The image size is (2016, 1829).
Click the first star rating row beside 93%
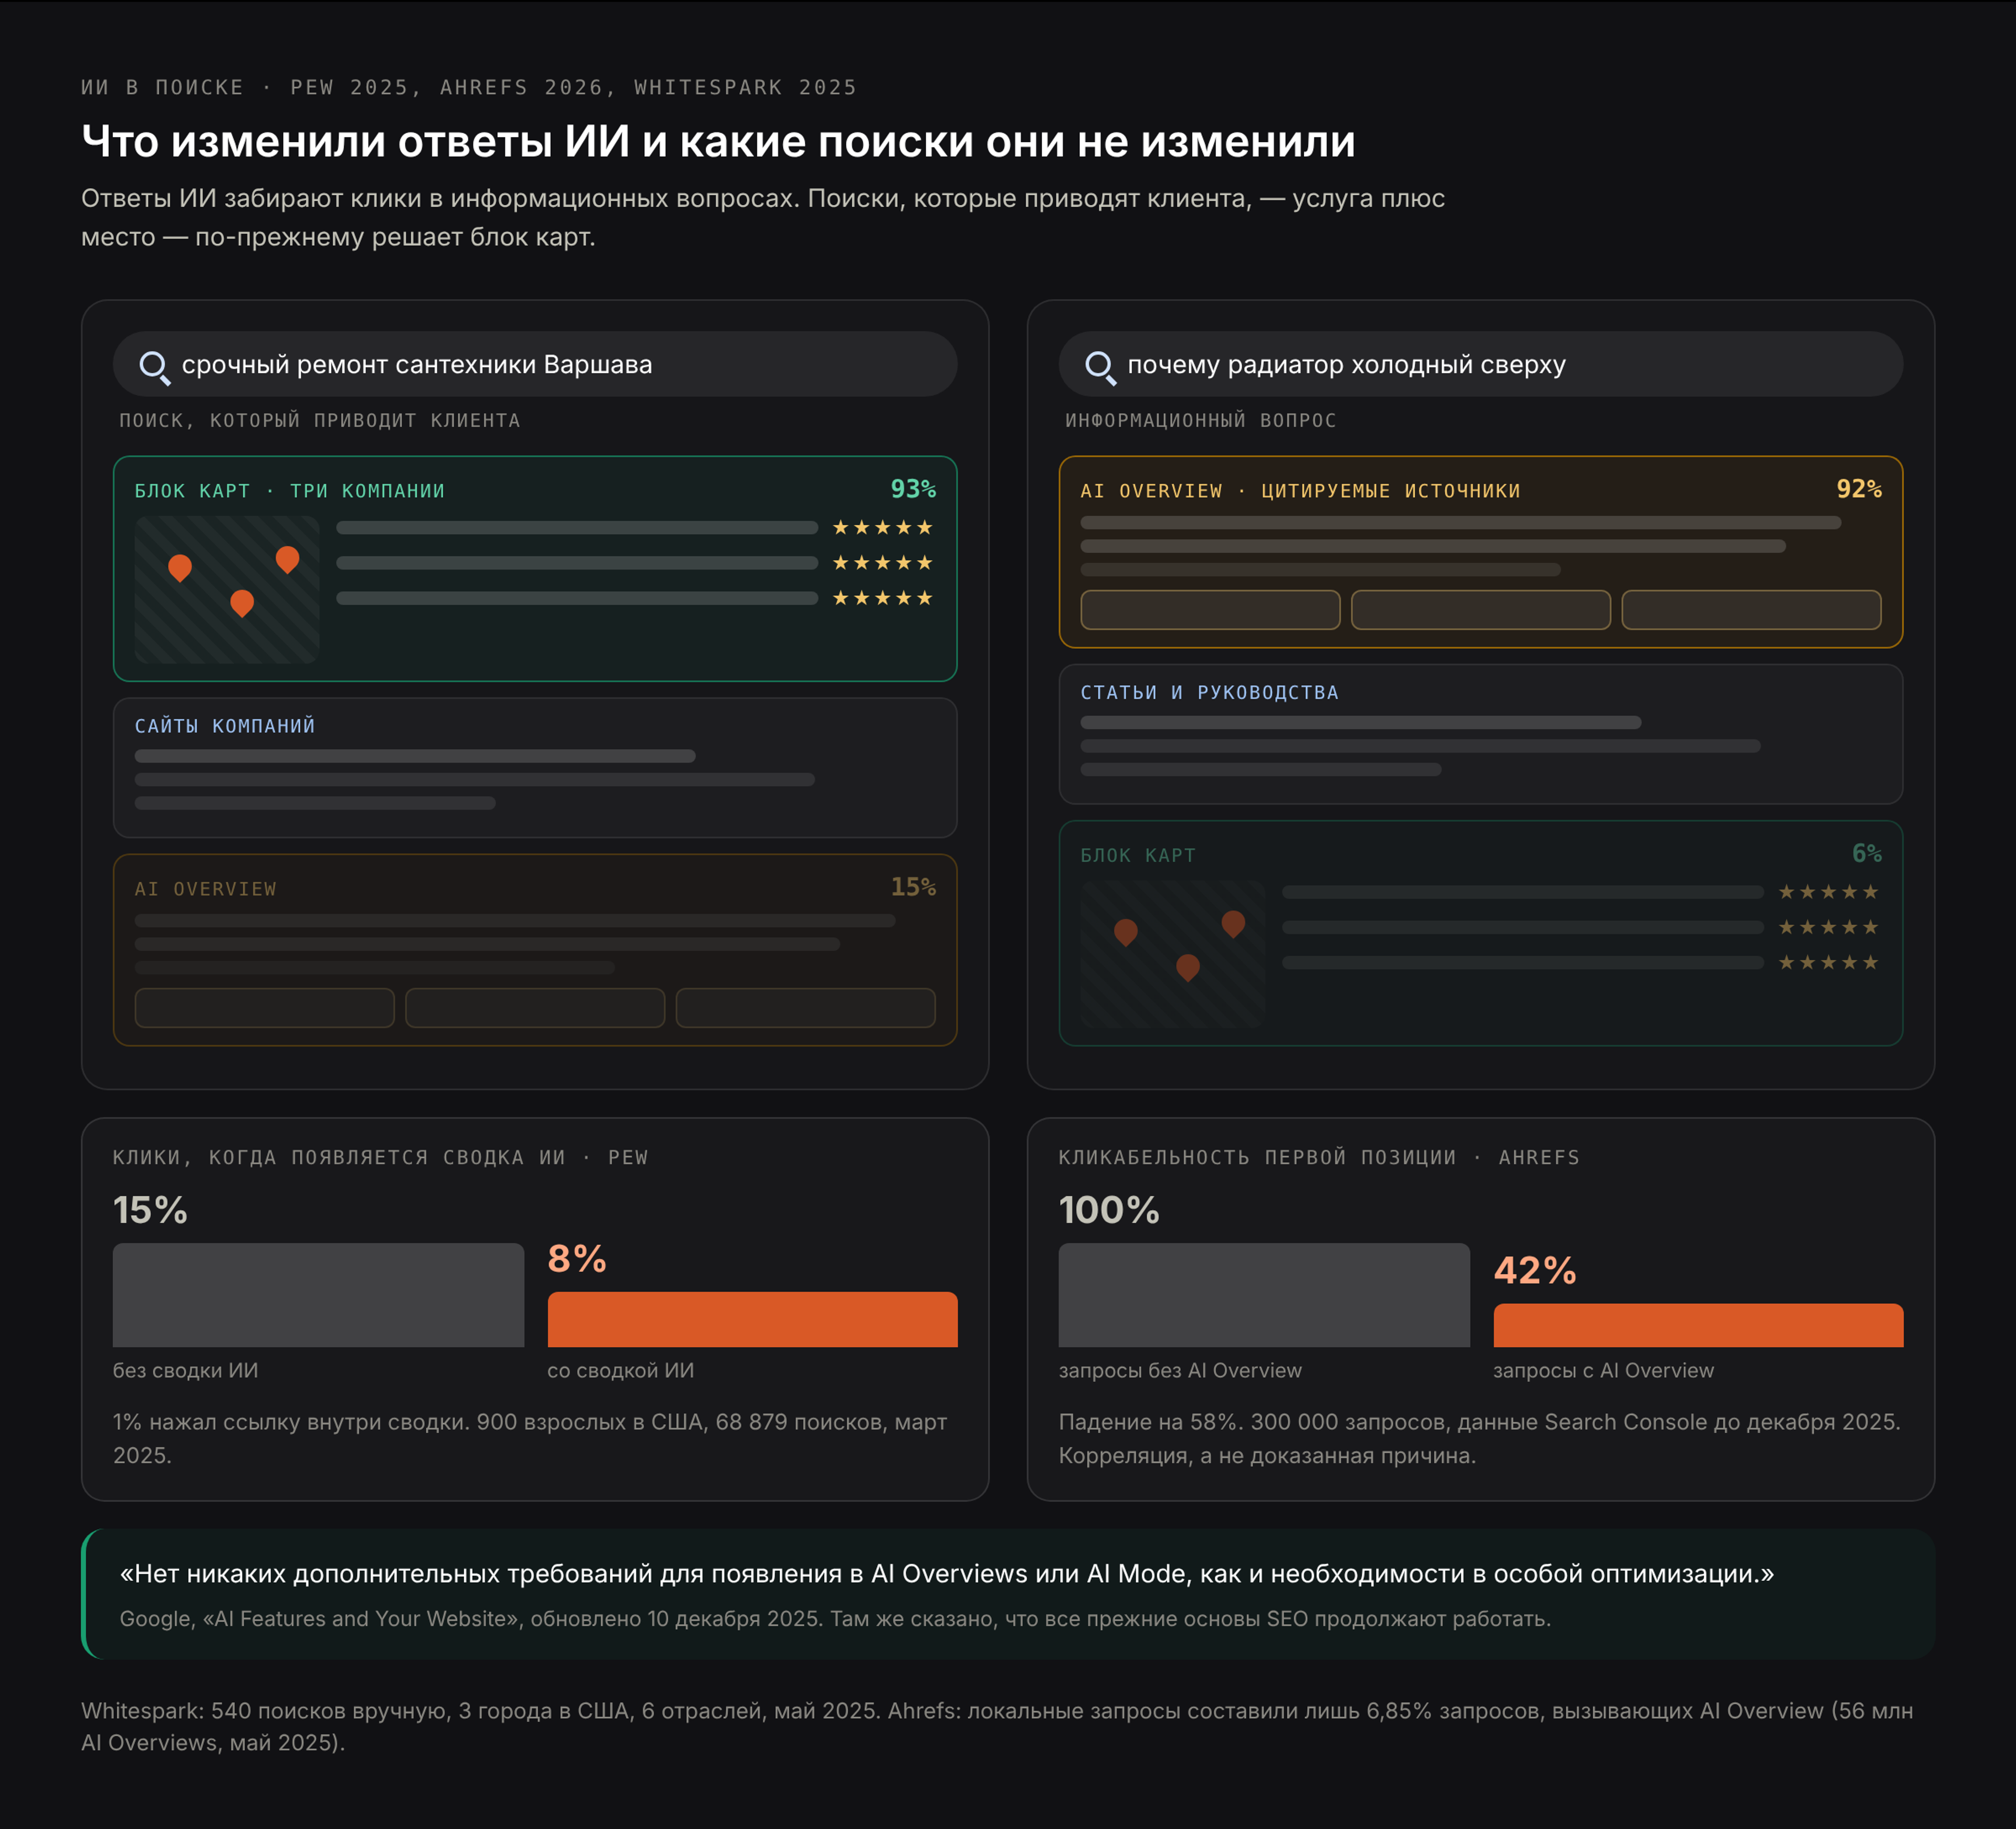pos(882,528)
